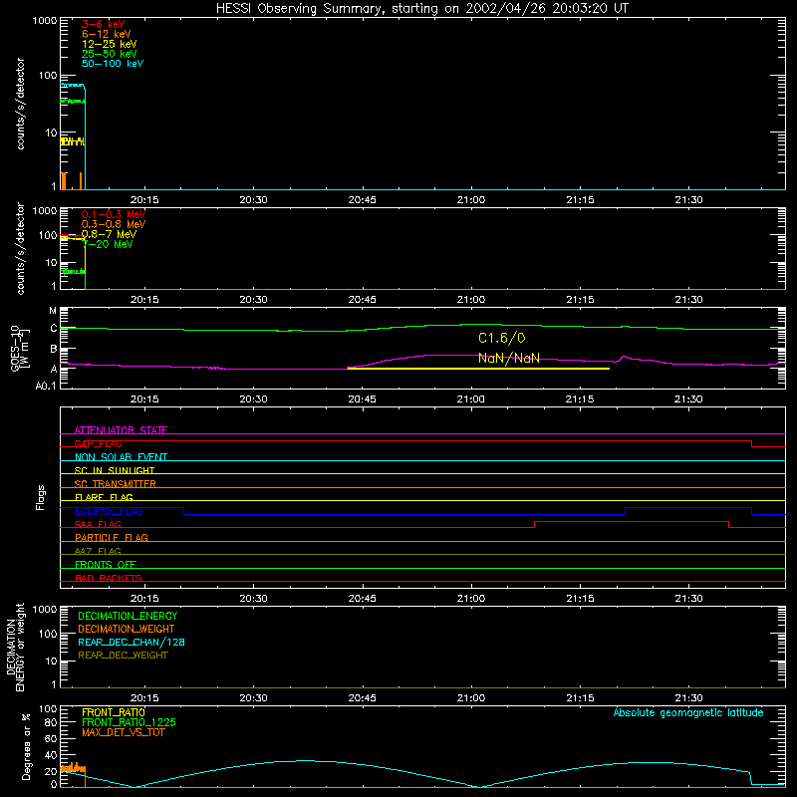Select the Absolute geomagnetic latitude label
The width and height of the screenshot is (797, 797).
[x=688, y=712]
